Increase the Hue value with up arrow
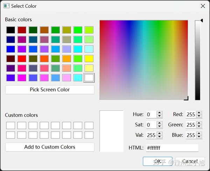 click(x=159, y=113)
